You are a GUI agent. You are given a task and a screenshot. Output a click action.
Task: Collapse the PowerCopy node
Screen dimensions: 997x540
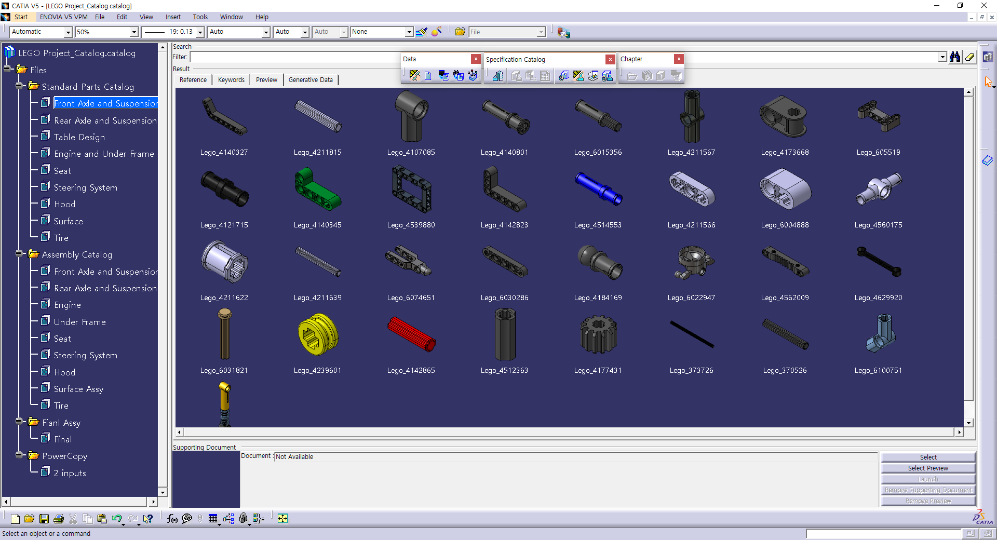20,455
